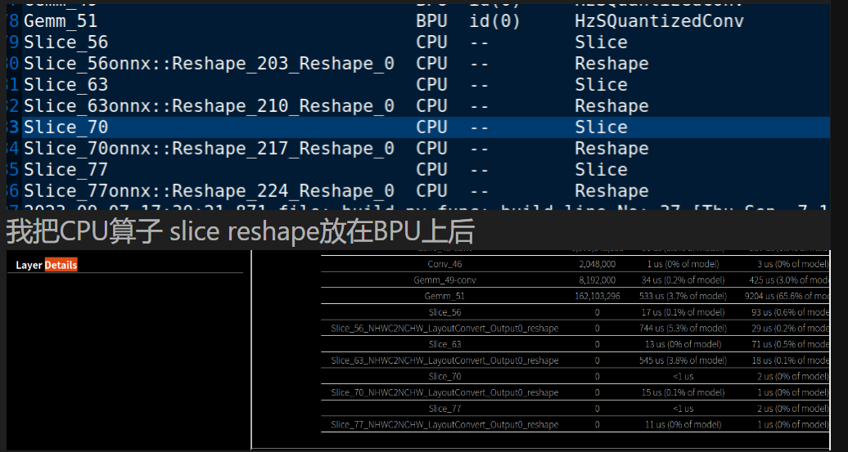This screenshot has height=452, width=848.
Task: Select Conv_46 row in layer table
Action: click(x=444, y=264)
